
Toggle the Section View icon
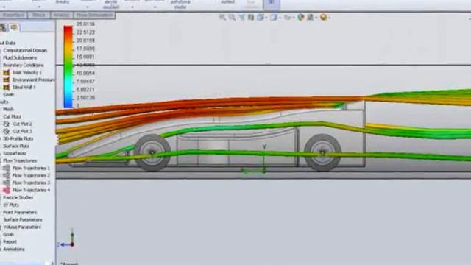(x=251, y=18)
